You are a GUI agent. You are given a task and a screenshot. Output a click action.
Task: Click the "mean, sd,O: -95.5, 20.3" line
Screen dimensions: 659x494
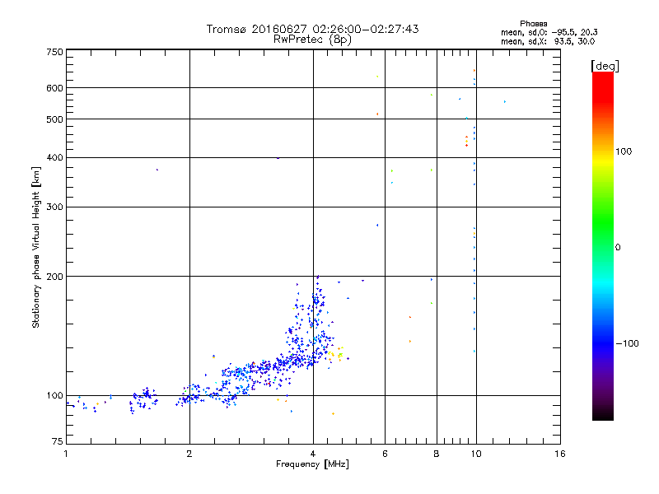pyautogui.click(x=549, y=32)
